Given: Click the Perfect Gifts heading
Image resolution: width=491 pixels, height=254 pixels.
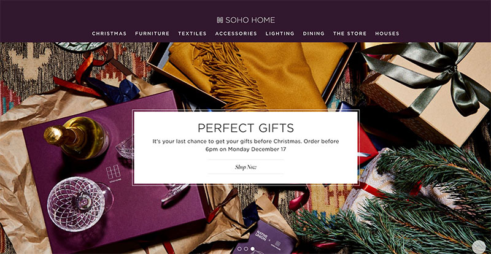Looking at the screenshot, I should click(246, 128).
